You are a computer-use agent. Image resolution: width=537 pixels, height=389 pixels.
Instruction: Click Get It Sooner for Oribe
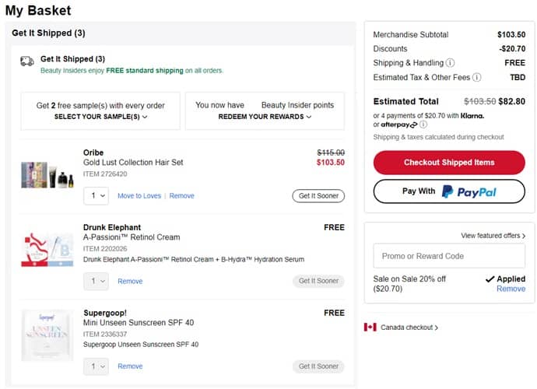click(318, 196)
